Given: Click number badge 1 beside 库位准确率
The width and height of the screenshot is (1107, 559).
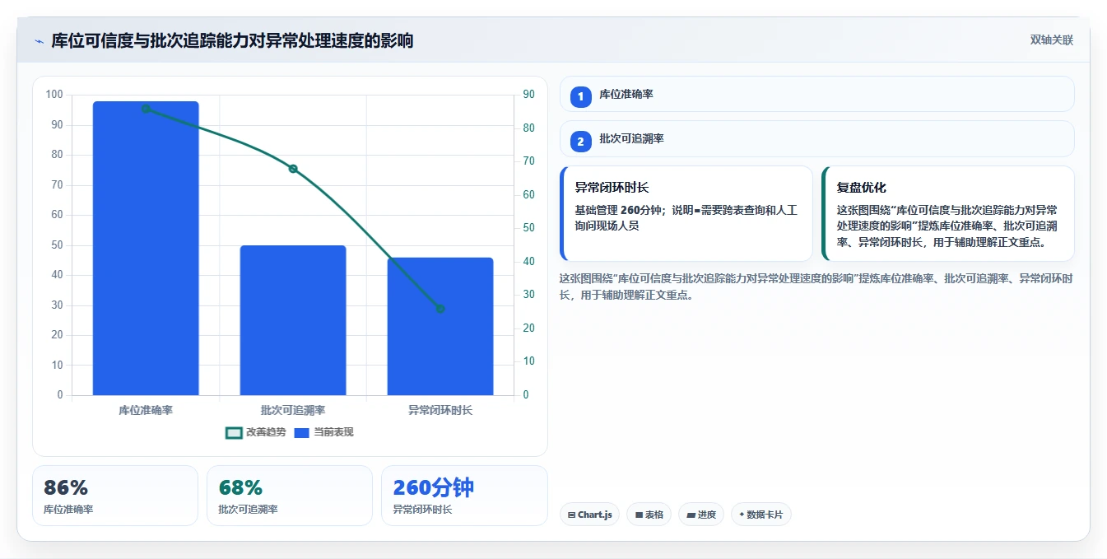Looking at the screenshot, I should point(580,96).
